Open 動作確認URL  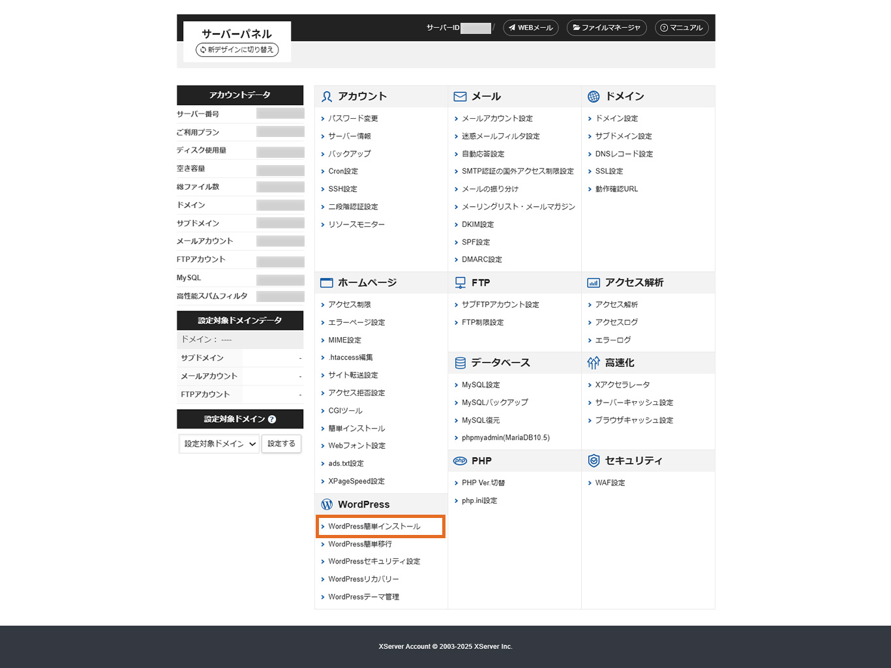tap(616, 189)
